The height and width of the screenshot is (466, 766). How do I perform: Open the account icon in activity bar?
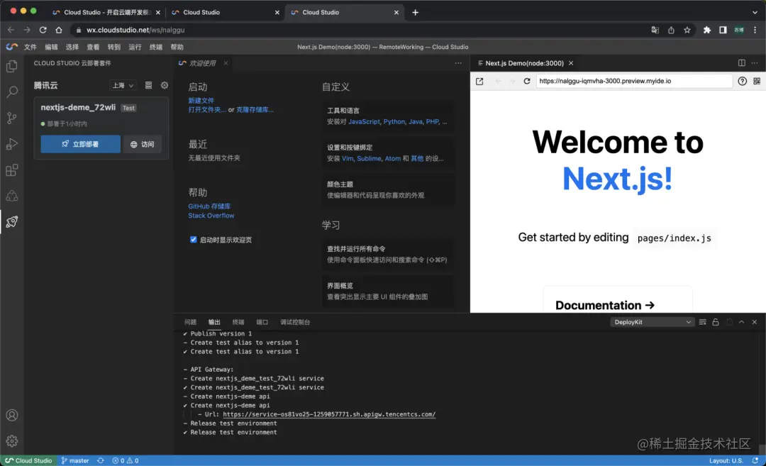(12, 415)
